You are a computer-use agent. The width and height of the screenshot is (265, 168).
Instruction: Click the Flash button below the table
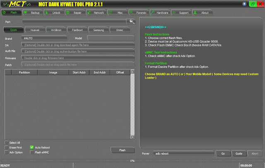pyautogui.click(x=123, y=150)
